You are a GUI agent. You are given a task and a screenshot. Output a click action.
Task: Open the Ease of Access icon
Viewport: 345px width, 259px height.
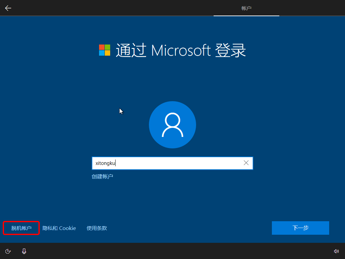click(8, 251)
